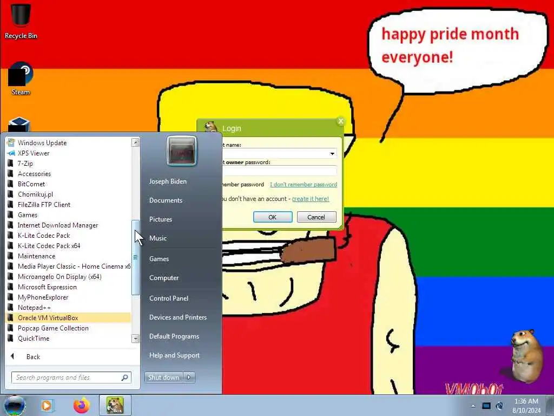Open Joseph Biden user folder
This screenshot has width=554, height=416.
pyautogui.click(x=168, y=181)
